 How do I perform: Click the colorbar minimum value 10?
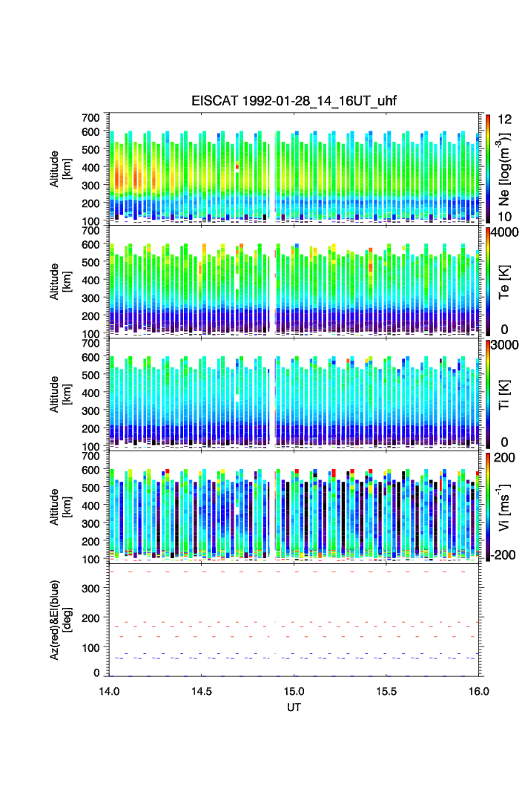click(504, 217)
